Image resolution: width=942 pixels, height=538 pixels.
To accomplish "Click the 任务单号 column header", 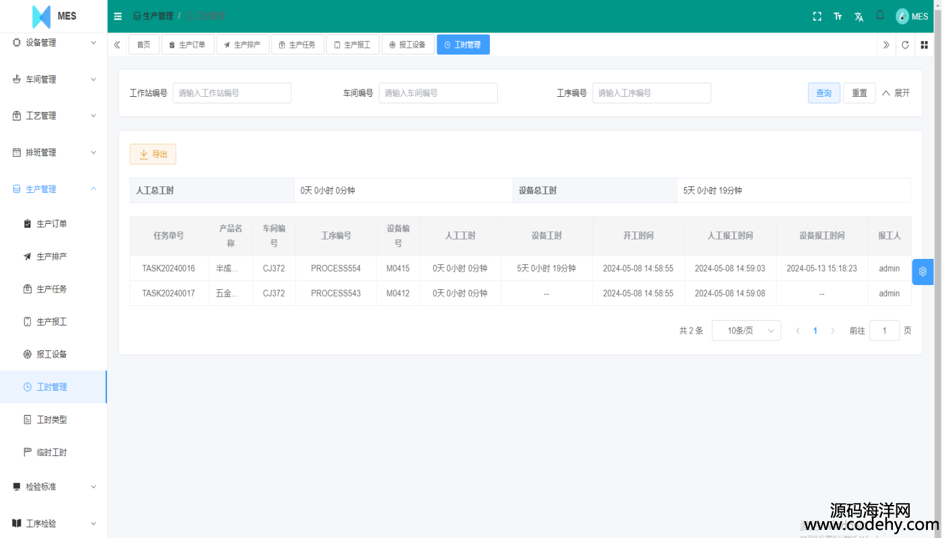I will coord(169,236).
